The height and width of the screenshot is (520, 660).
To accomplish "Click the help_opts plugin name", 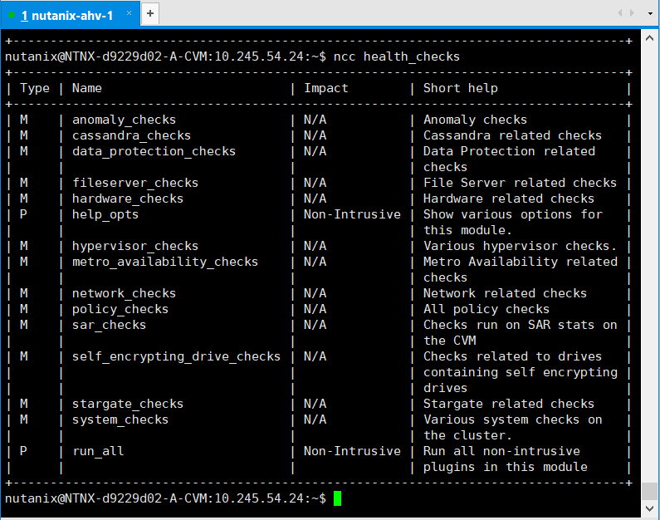I will tap(105, 215).
